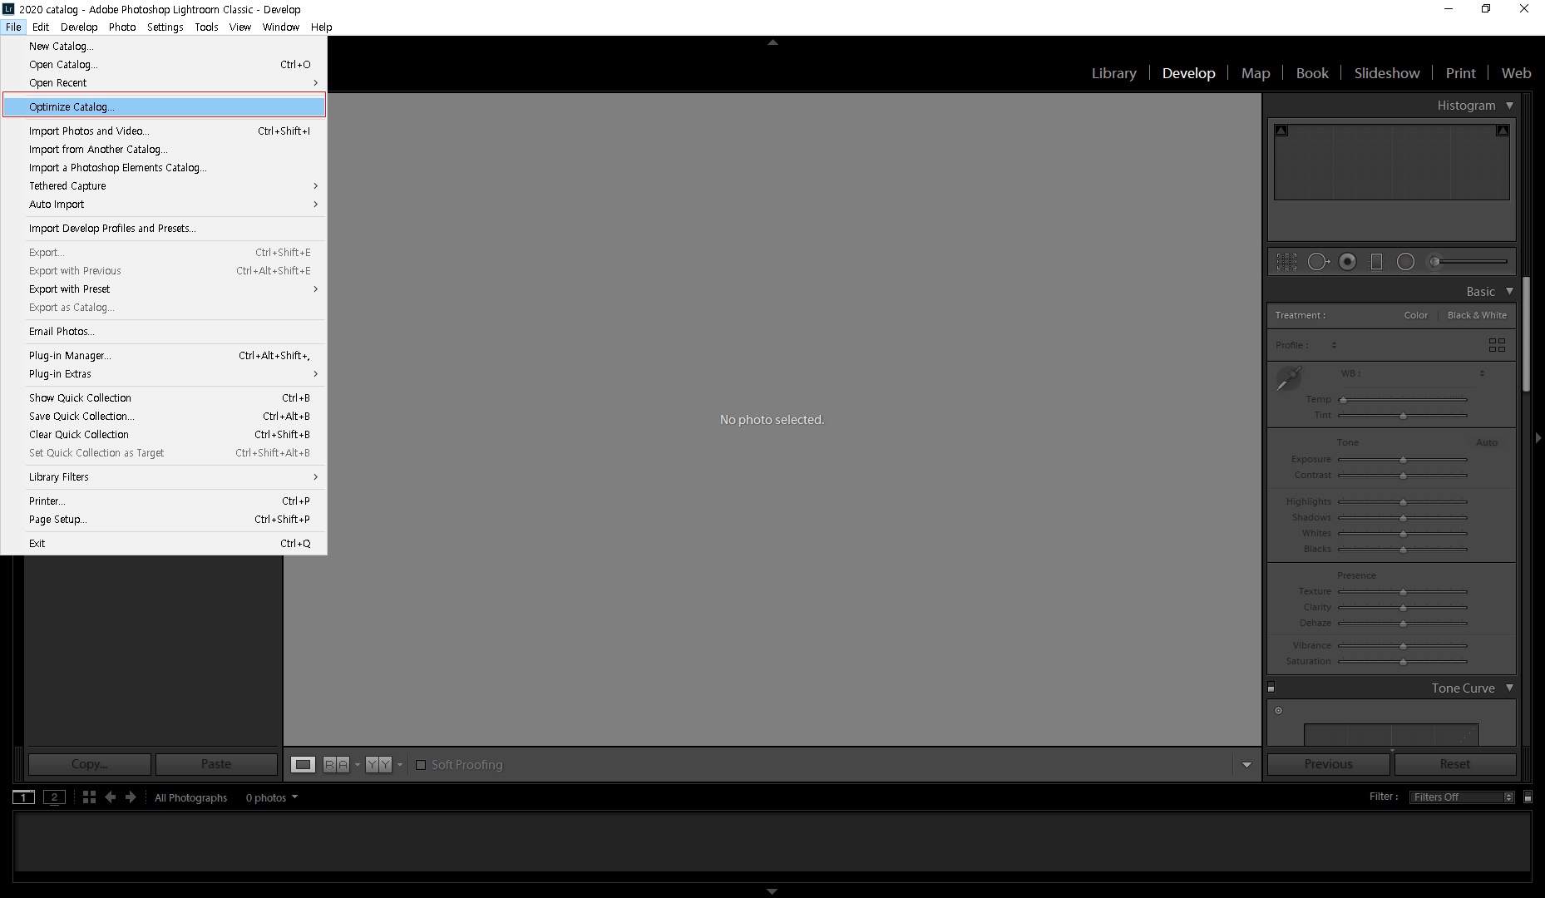The image size is (1545, 898).
Task: Toggle shadow clipping indicator in histogram
Action: [x=1281, y=131]
